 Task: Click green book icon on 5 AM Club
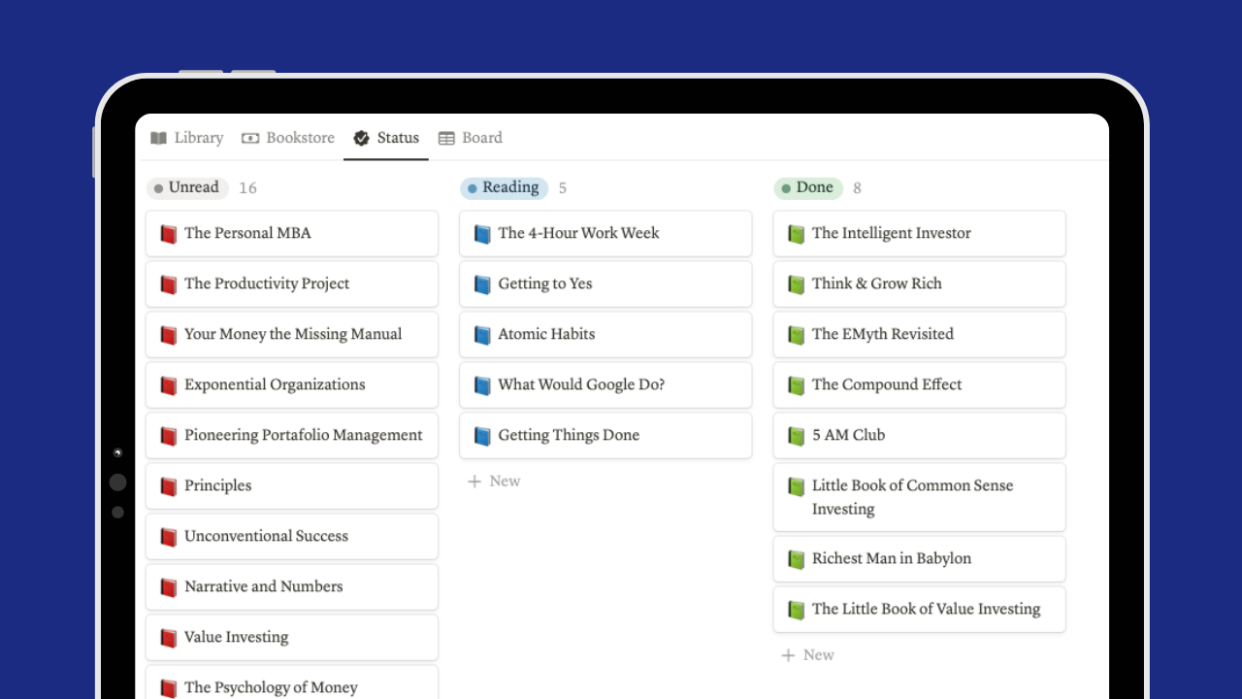point(797,436)
